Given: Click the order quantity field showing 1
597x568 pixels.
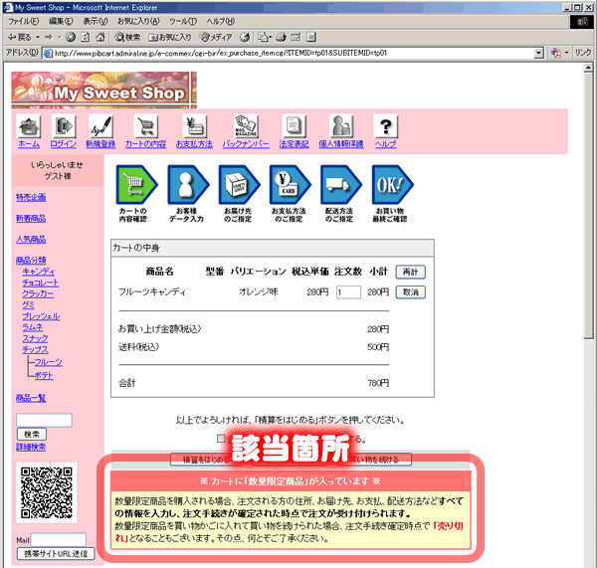Looking at the screenshot, I should tap(349, 292).
